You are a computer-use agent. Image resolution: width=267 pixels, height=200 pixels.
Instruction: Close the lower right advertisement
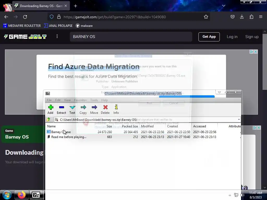click(x=259, y=128)
